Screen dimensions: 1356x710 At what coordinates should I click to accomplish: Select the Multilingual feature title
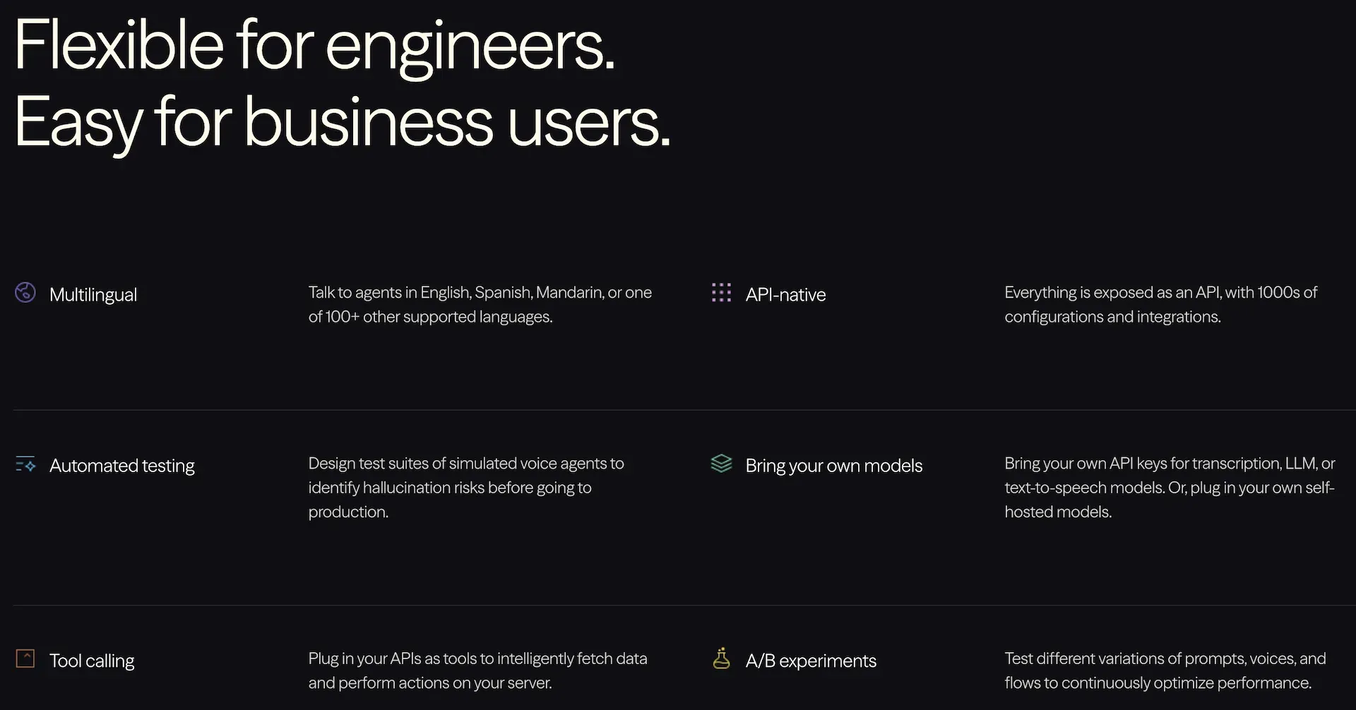point(93,294)
